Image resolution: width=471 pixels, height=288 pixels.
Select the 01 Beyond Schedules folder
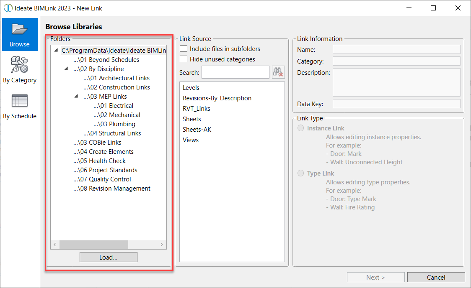pyautogui.click(x=106, y=60)
